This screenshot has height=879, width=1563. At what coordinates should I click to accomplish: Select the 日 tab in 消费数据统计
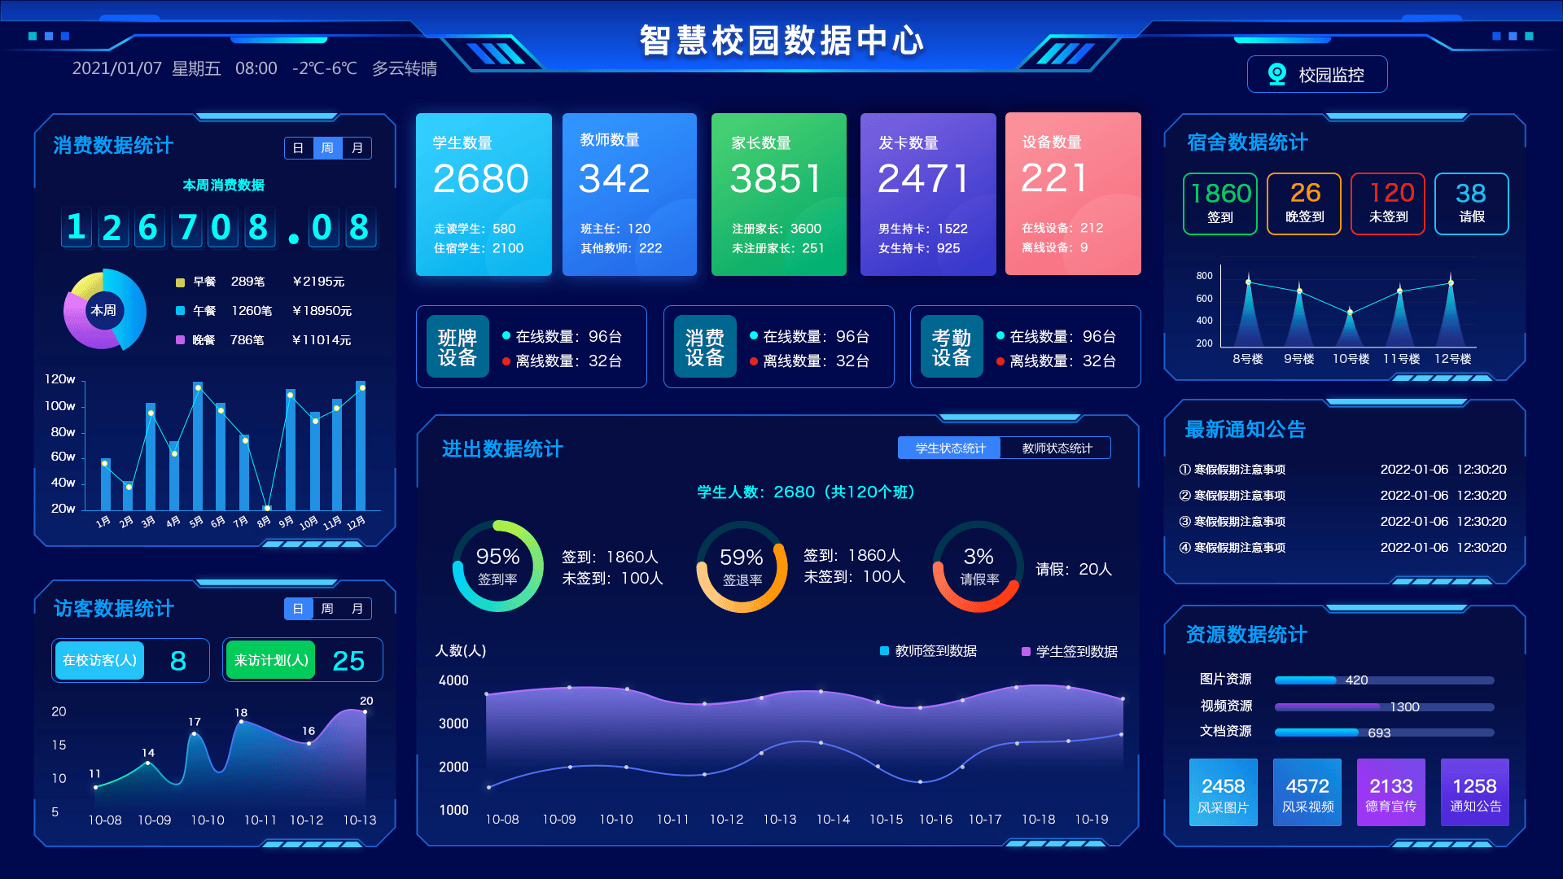point(298,148)
